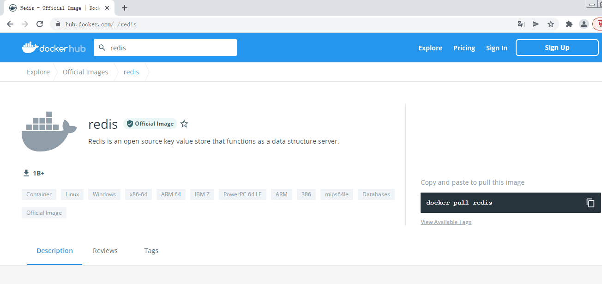Reload the page
Screen dimensions: 602x284
pyautogui.click(x=40, y=24)
